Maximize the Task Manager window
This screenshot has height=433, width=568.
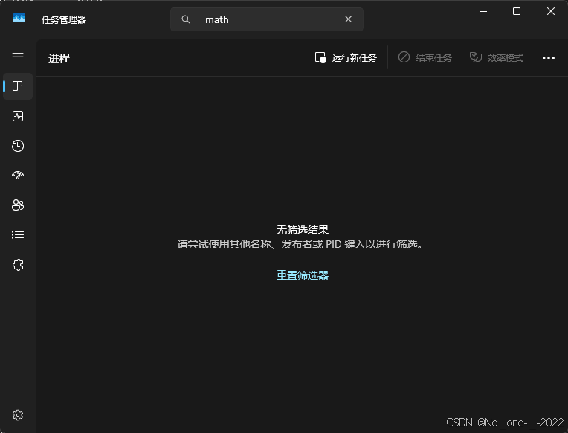[517, 12]
